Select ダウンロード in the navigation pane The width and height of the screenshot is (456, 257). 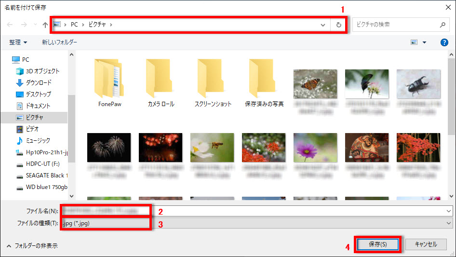(39, 82)
